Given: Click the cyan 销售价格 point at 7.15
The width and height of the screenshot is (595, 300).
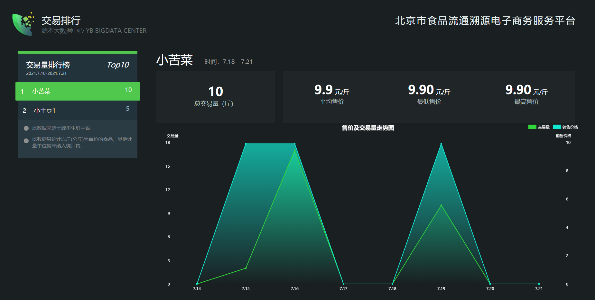Looking at the screenshot, I should tap(246, 144).
